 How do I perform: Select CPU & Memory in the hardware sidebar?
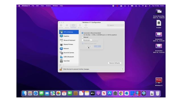point(69,32)
